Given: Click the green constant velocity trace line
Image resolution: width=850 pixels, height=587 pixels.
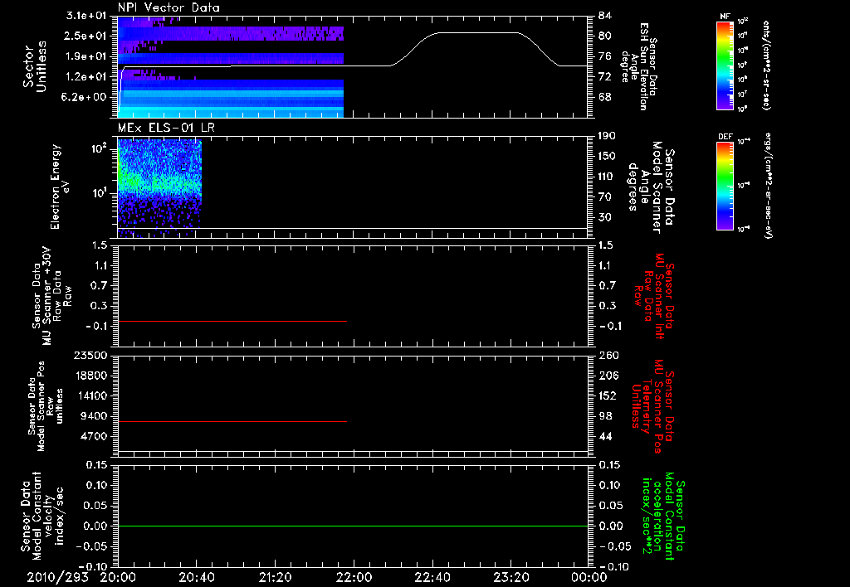Looking at the screenshot, I should (353, 526).
